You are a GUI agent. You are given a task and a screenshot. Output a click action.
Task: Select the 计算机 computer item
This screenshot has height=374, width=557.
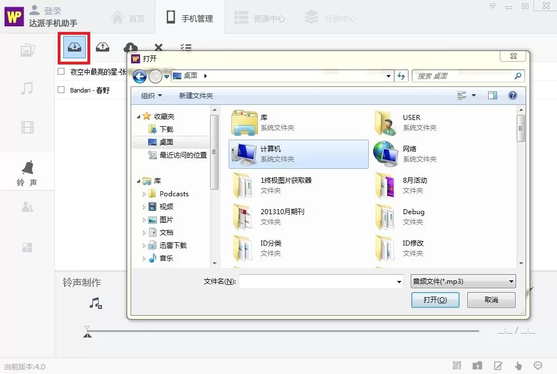(298, 154)
